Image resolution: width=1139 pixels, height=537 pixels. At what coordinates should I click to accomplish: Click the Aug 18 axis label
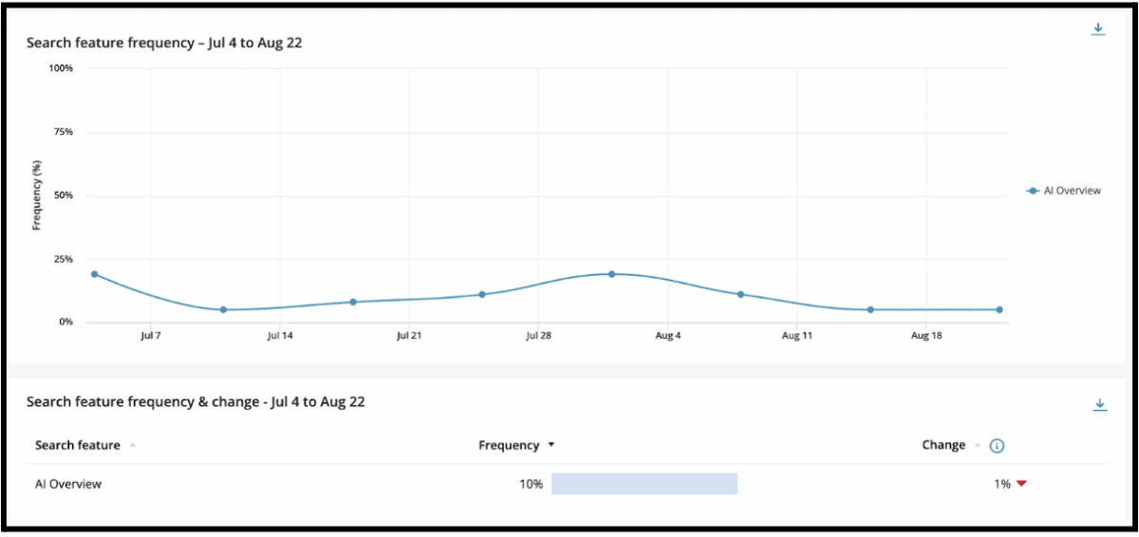[926, 336]
